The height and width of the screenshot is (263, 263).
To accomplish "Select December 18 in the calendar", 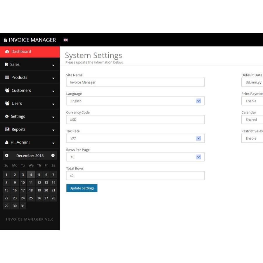I will (31, 190).
